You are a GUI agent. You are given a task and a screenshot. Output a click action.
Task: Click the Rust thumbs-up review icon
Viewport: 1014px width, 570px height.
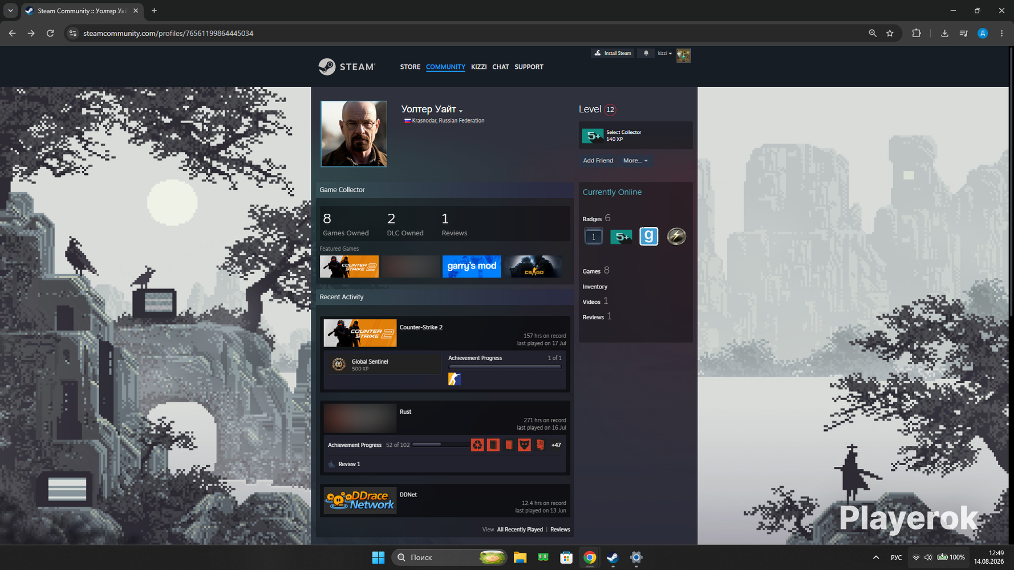click(x=332, y=464)
